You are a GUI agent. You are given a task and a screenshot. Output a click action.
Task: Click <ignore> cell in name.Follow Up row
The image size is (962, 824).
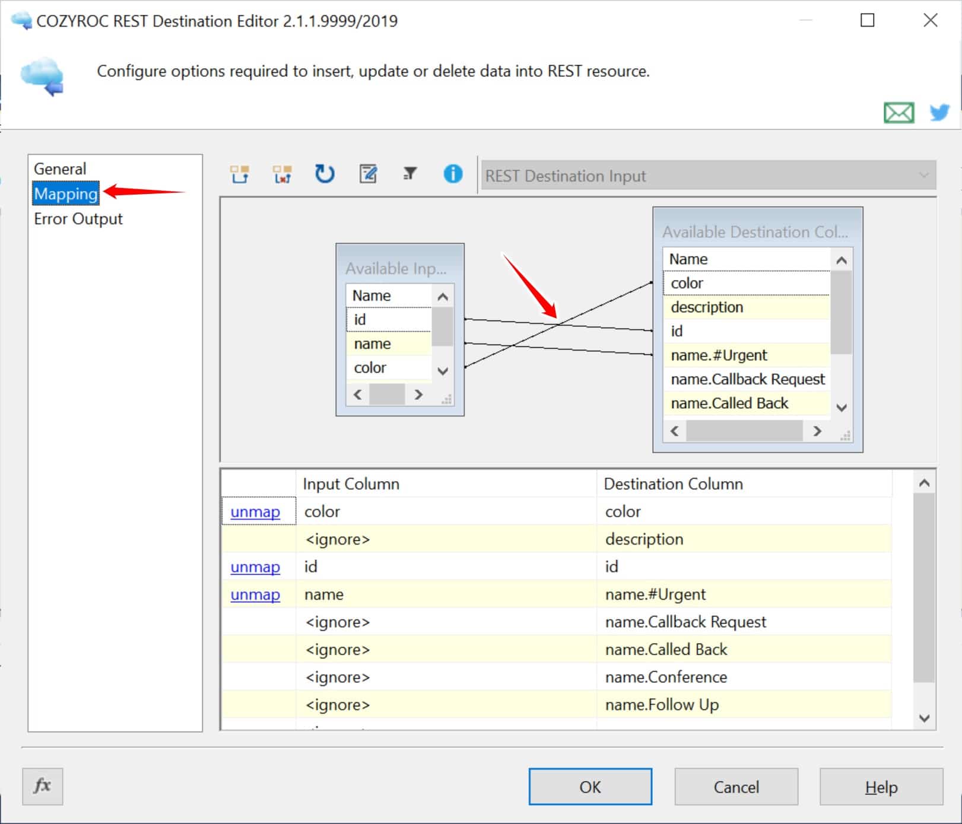pos(446,705)
